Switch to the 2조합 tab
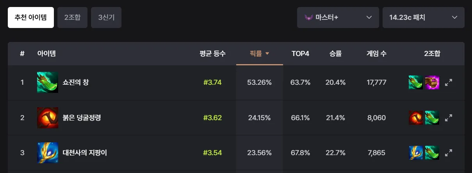This screenshot has width=472, height=173. pyautogui.click(x=72, y=17)
